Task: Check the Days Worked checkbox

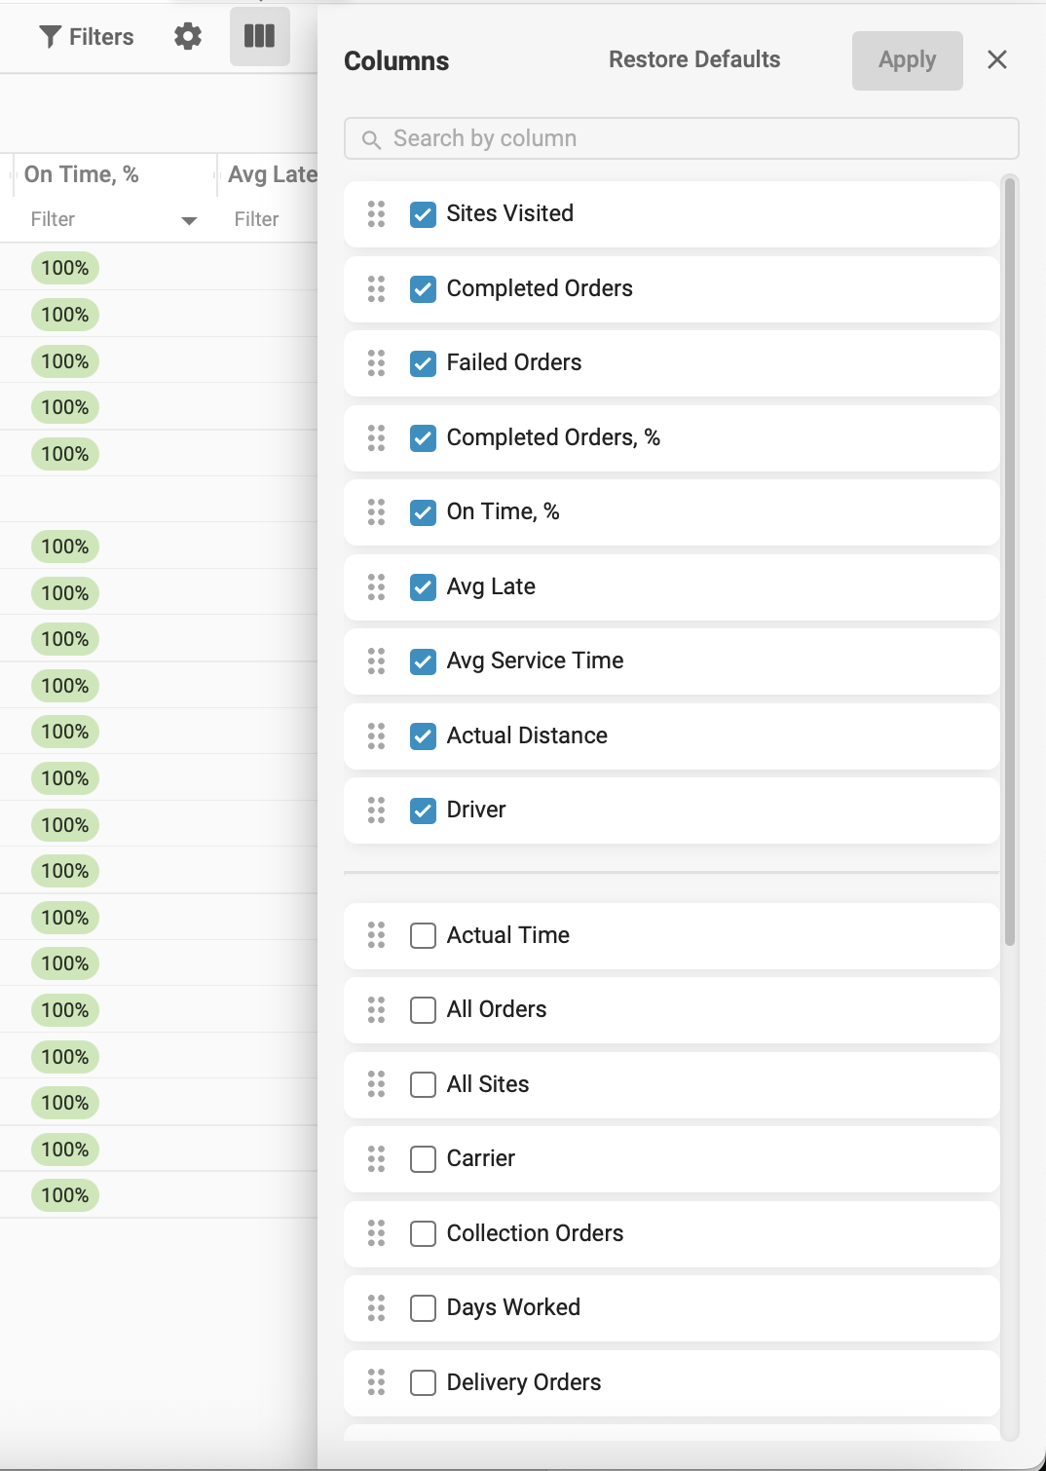Action: click(x=423, y=1308)
